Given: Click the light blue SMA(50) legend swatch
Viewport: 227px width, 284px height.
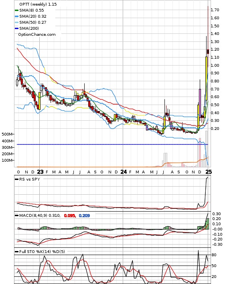Looking at the screenshot, I should 16,23.
